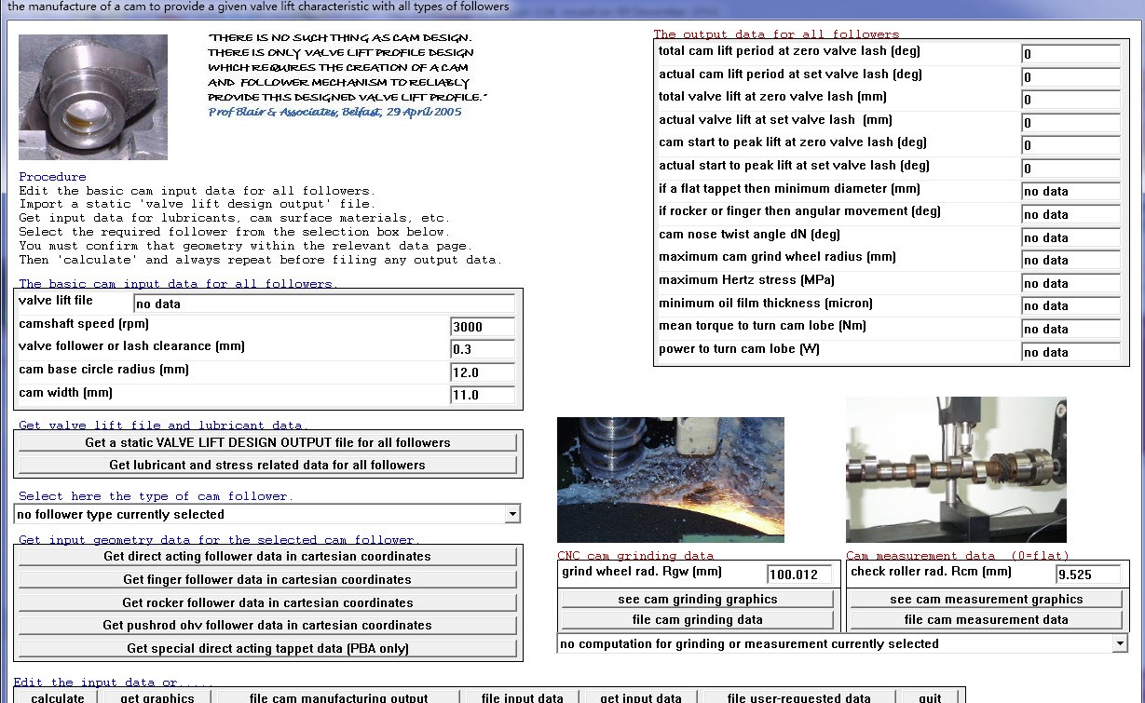This screenshot has height=703, width=1145.
Task: Click the 'Procedure' heading text
Action: pyautogui.click(x=52, y=177)
